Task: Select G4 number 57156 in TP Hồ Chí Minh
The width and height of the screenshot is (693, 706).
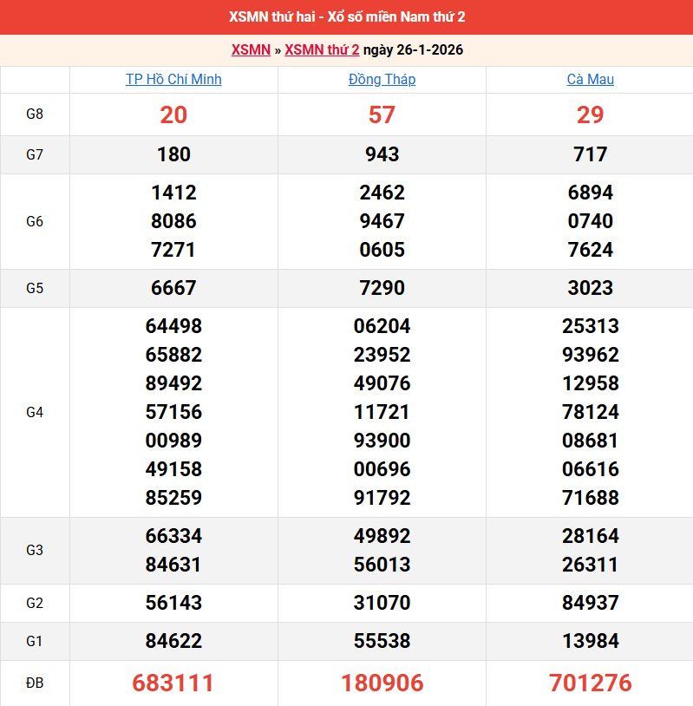Action: 173,412
